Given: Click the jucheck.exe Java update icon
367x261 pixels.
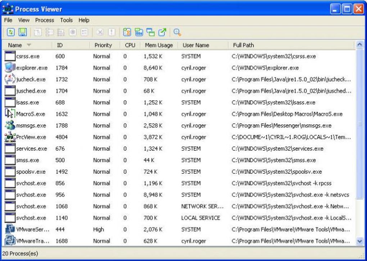Looking at the screenshot, I should coord(10,79).
